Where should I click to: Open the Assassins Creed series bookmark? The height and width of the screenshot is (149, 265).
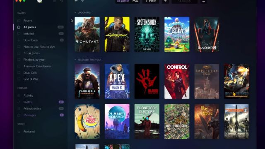[x=37, y=66]
